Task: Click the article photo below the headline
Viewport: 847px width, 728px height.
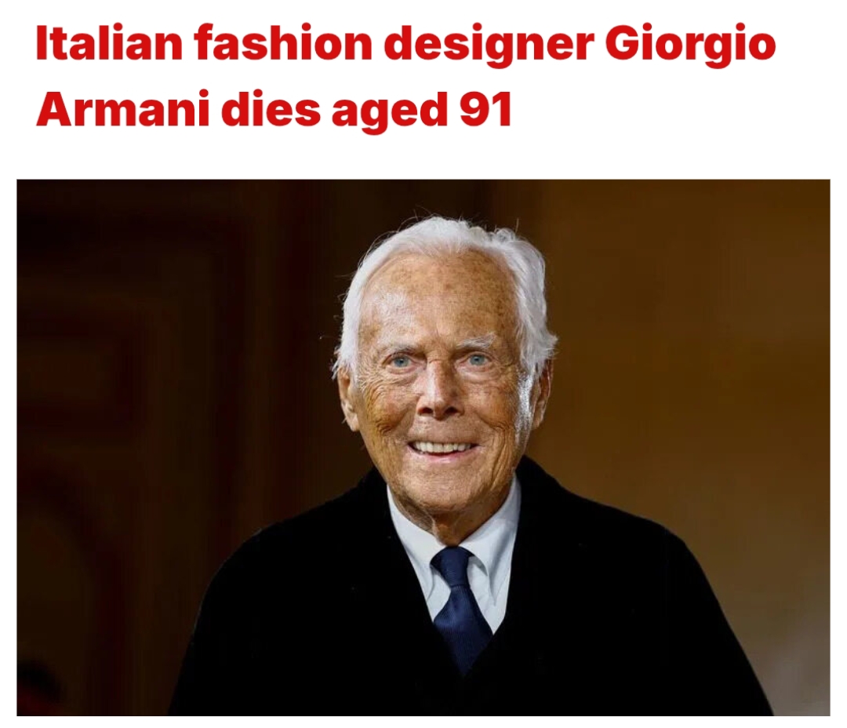Action: 423,447
